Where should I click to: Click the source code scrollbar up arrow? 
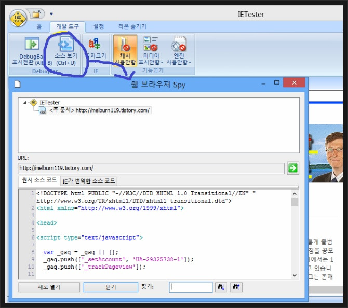295,194
